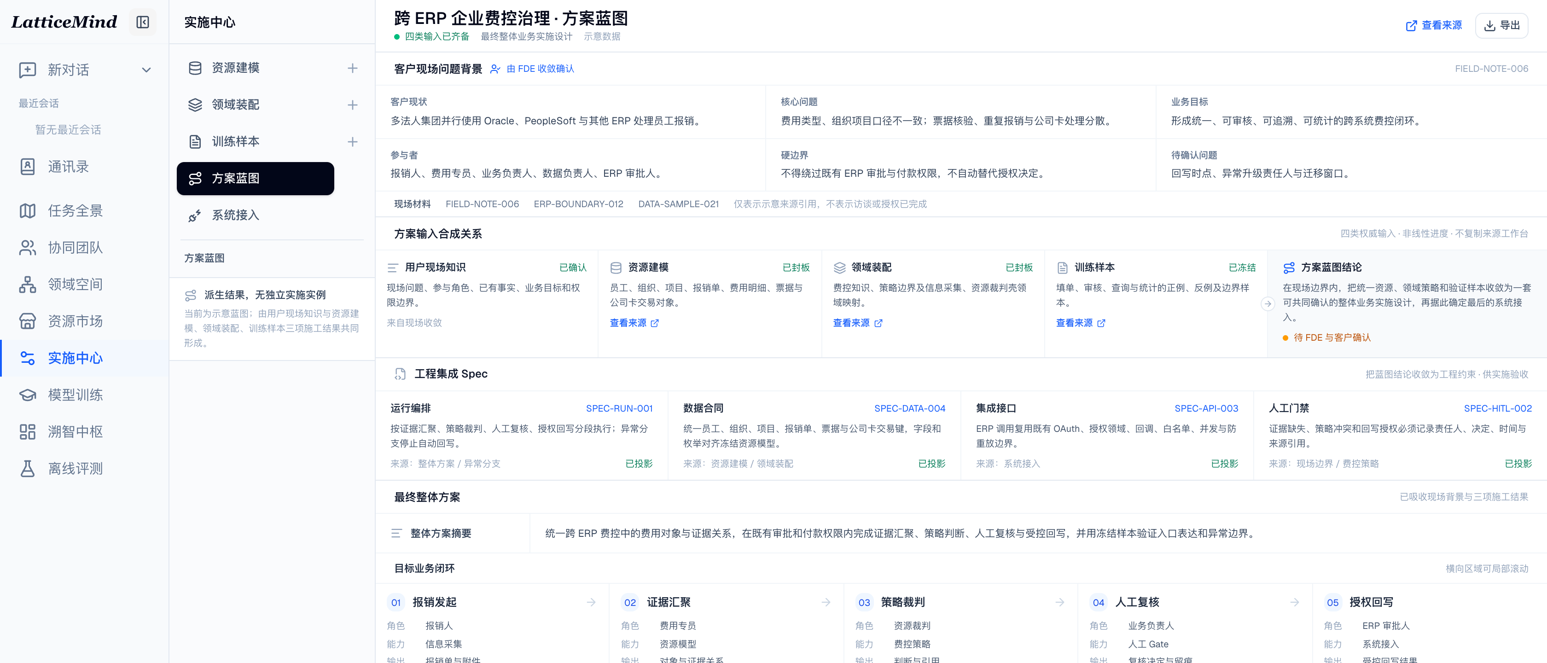The width and height of the screenshot is (1547, 663).
Task: Click the external-link icon beside header 查看来源
Action: click(x=1411, y=26)
